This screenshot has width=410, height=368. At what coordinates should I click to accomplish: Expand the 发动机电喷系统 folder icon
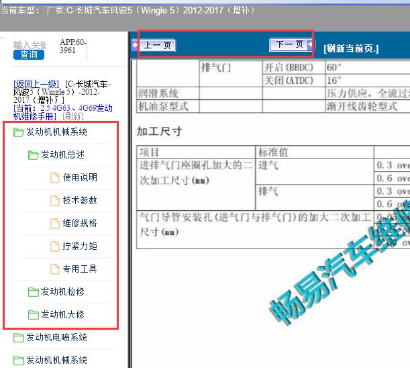pos(18,337)
